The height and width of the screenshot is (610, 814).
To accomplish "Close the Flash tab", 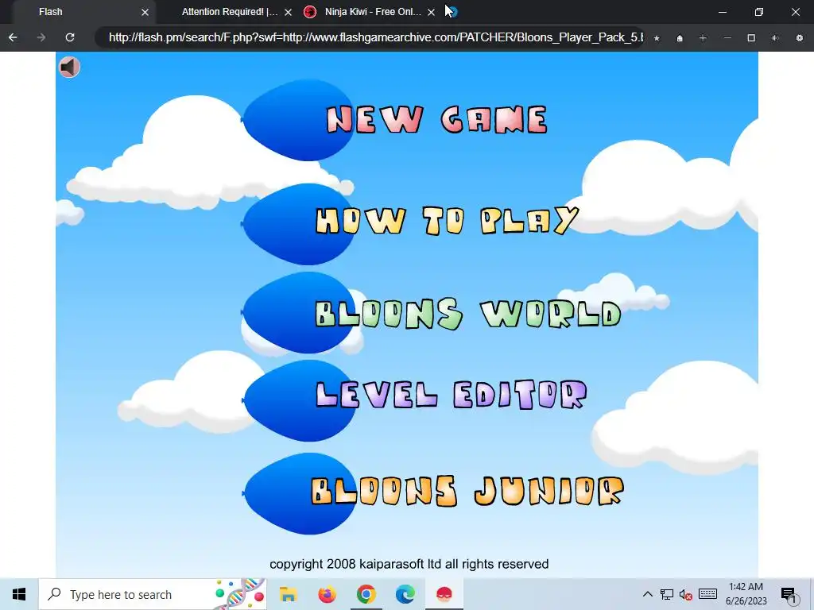I will 145,12.
